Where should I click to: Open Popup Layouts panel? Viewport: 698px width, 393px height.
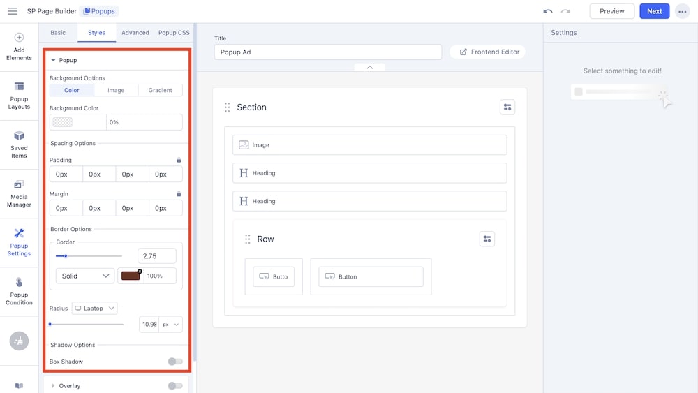(19, 95)
